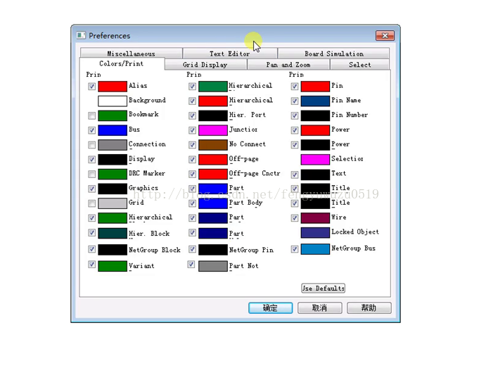Toggle the Variant print checkbox

click(92, 265)
